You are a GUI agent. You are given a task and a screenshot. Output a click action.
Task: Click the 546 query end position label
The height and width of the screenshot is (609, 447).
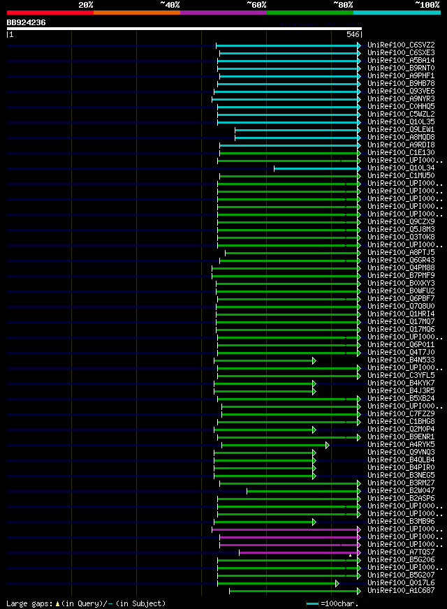353,34
